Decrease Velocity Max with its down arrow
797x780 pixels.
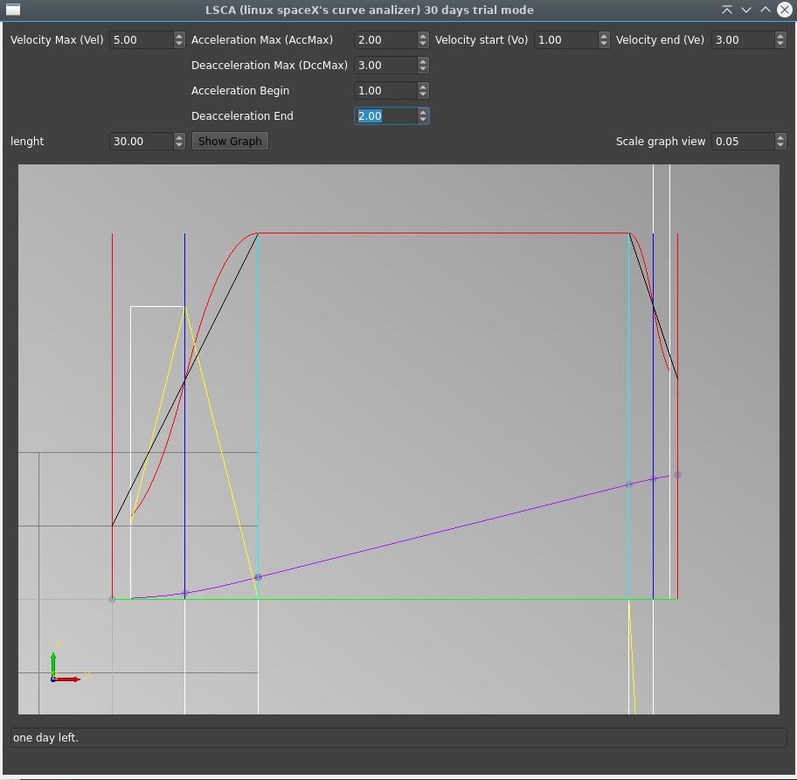pos(179,44)
